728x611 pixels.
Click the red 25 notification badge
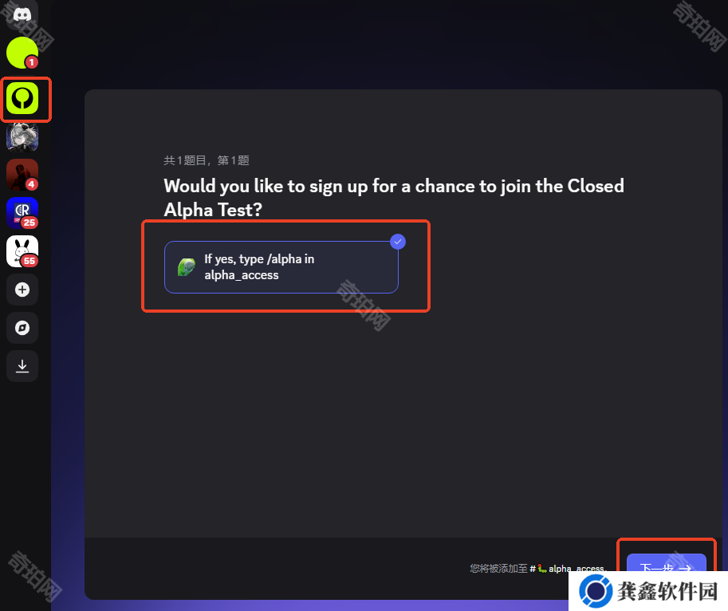pyautogui.click(x=30, y=223)
